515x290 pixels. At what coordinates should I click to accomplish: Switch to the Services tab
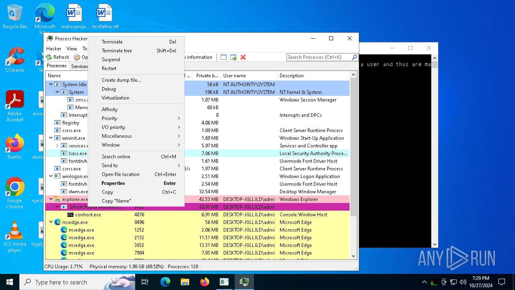79,66
